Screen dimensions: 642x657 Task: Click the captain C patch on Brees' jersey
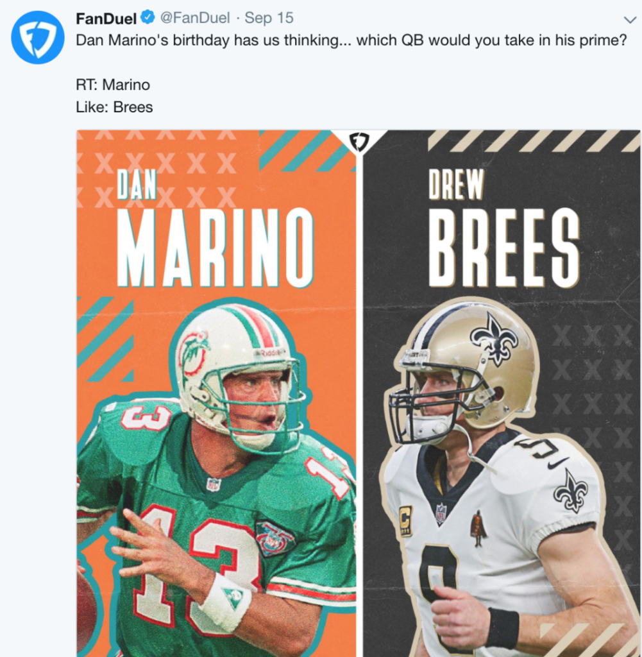pos(405,521)
